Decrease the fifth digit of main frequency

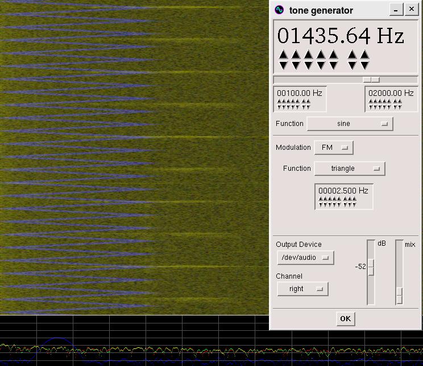coord(333,65)
